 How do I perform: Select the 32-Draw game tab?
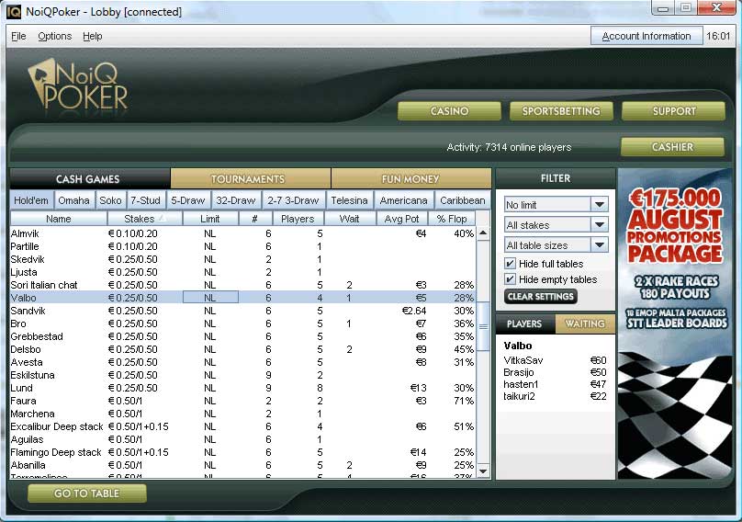[235, 200]
